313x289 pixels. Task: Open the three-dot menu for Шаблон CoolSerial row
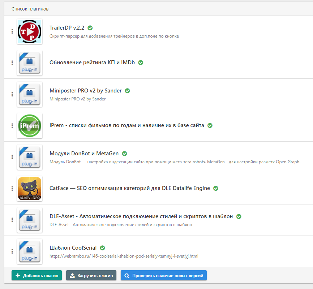[12, 251]
